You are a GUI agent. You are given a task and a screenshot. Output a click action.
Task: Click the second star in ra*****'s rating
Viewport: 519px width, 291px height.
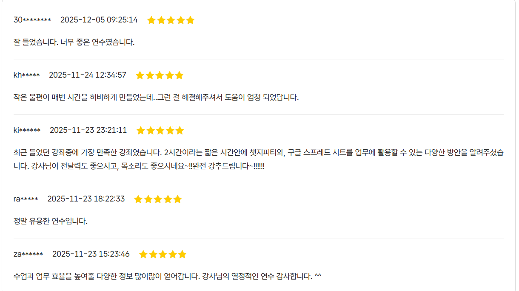(x=148, y=199)
